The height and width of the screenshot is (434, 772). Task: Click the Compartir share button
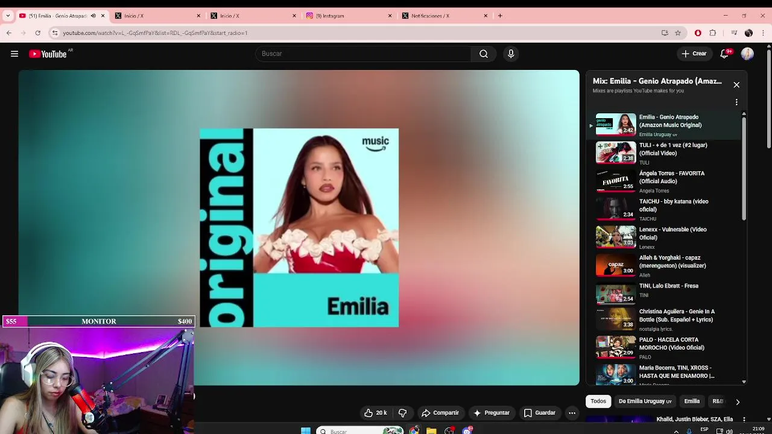440,413
